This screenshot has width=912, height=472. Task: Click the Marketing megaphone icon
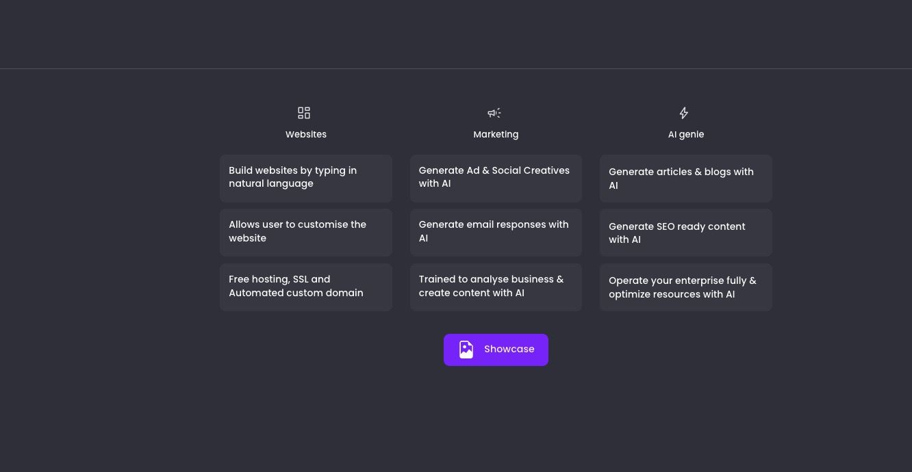coord(494,113)
